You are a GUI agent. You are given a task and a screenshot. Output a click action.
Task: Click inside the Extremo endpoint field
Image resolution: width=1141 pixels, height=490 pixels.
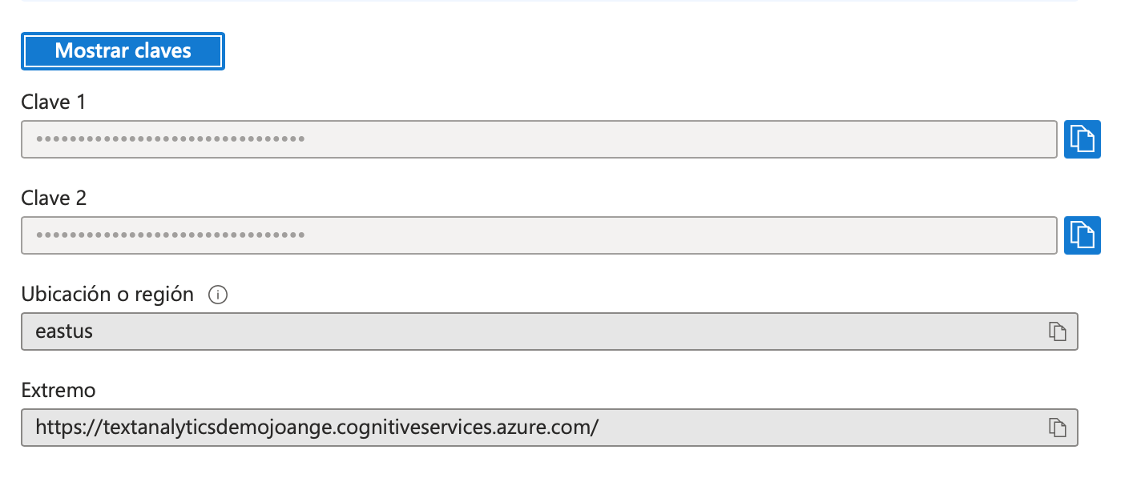801,428
